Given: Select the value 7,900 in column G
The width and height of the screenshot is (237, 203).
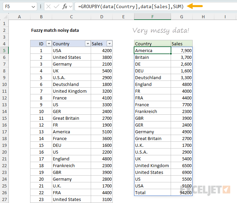Looking at the screenshot, I should 182,51.
